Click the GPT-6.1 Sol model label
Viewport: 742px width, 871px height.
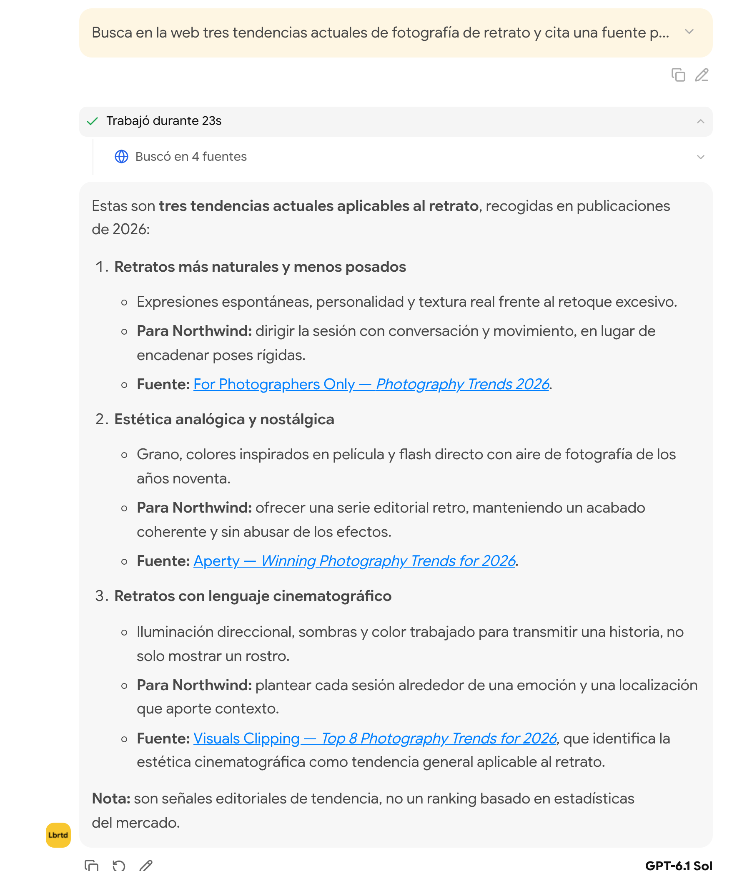coord(679,865)
